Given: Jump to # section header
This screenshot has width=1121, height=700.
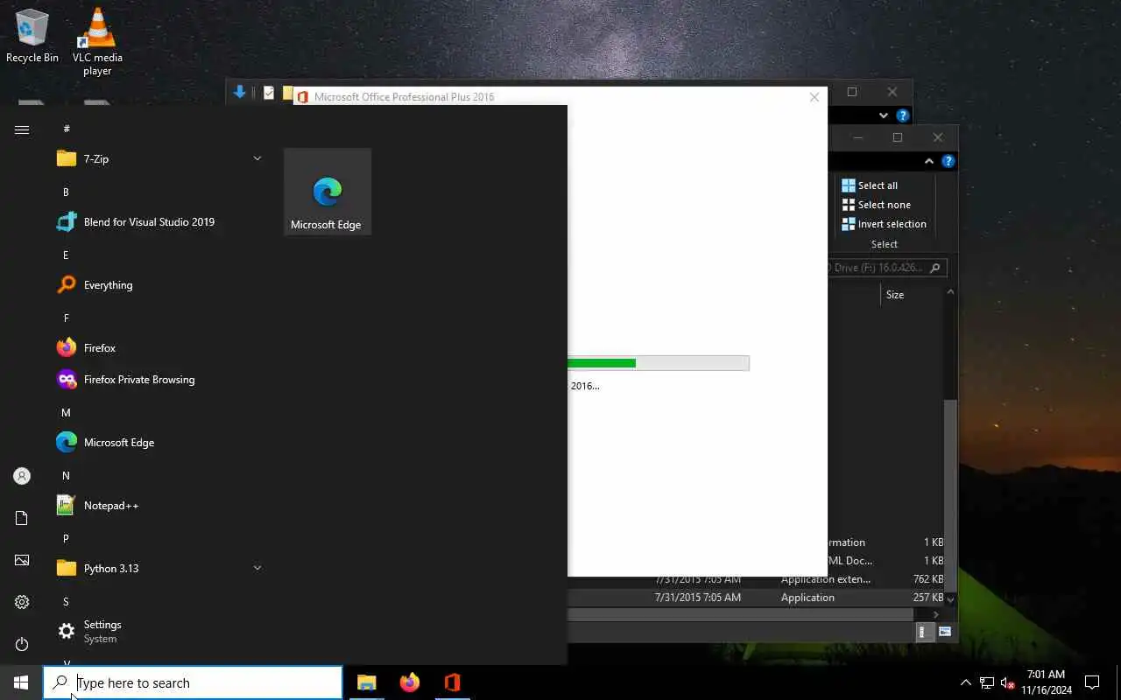Looking at the screenshot, I should [x=66, y=129].
